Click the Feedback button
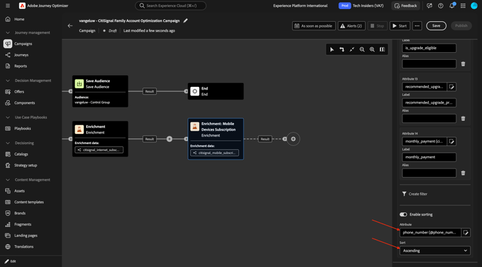The width and height of the screenshot is (482, 267). (406, 6)
